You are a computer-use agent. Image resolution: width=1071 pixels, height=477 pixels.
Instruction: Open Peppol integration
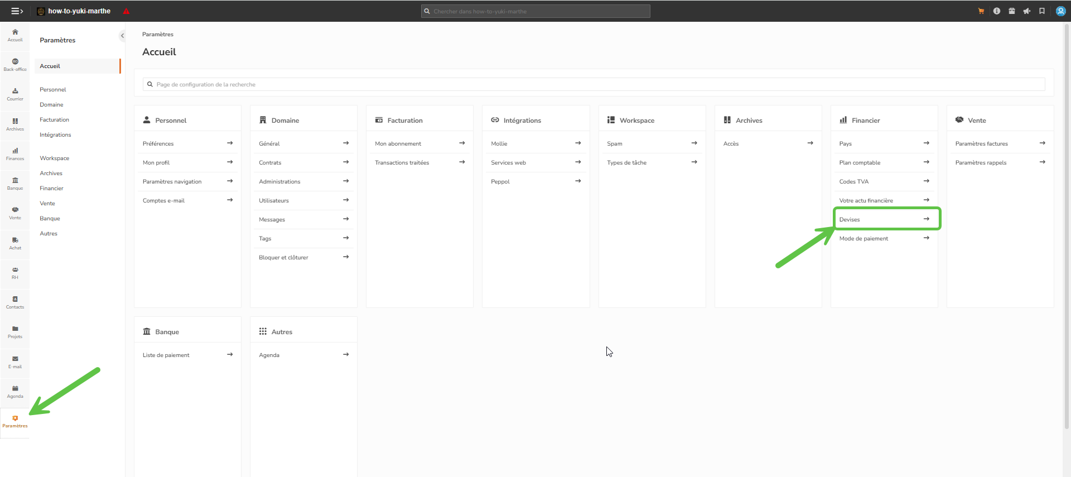pyautogui.click(x=536, y=181)
